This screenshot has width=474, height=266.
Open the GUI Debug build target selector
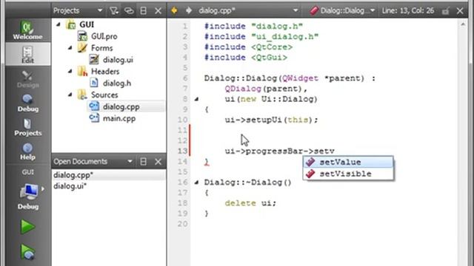click(28, 193)
